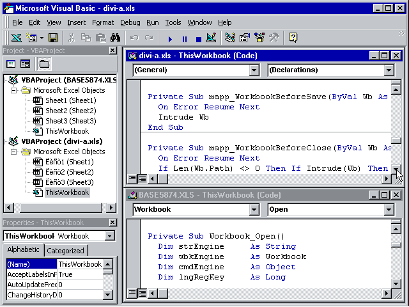Click the View Microsoft Excel toolbar icon
Screen dimensions: 409x307
tap(16, 38)
